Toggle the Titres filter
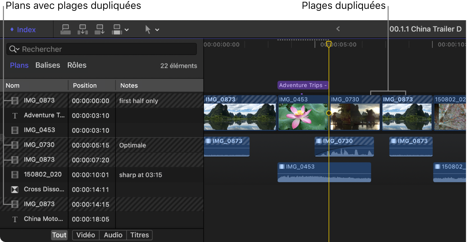The height and width of the screenshot is (242, 467). click(x=139, y=235)
